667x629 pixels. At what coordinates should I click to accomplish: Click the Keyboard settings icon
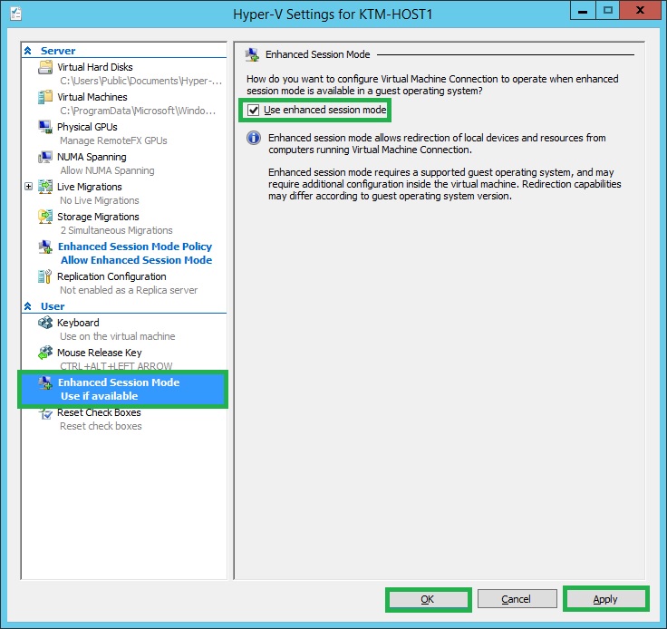(x=45, y=323)
